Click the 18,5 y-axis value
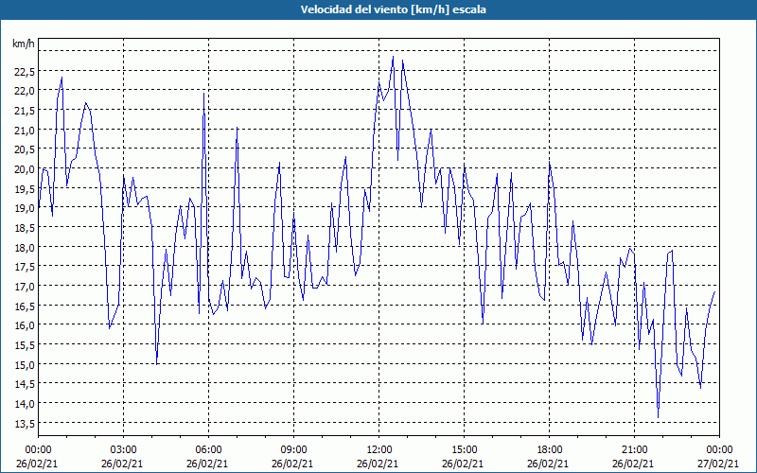 click(25, 228)
